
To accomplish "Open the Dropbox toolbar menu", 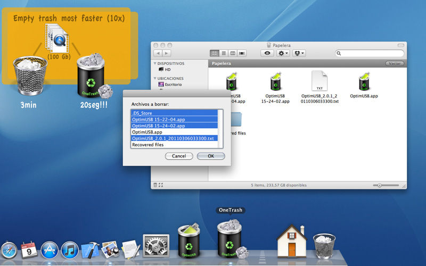I will point(299,53).
